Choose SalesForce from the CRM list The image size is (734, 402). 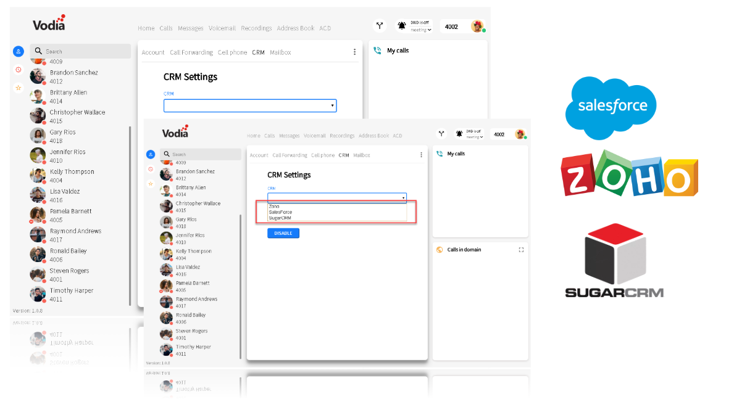pos(280,211)
